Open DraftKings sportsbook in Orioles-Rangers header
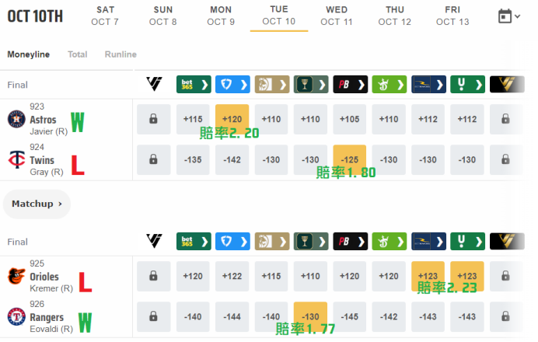Image resolution: width=538 pixels, height=342 pixels. (x=390, y=242)
